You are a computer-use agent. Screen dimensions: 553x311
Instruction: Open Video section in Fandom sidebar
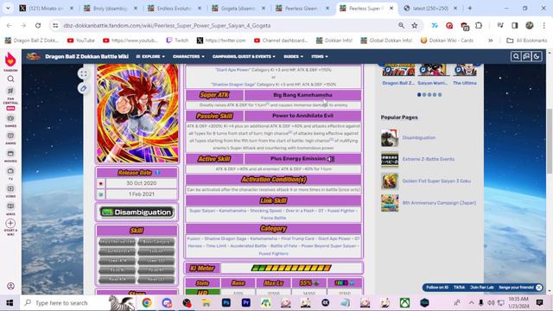click(x=10, y=191)
